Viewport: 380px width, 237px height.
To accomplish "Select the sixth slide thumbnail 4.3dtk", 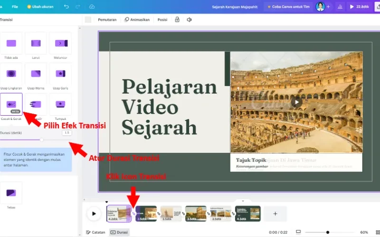I will (x=247, y=214).
